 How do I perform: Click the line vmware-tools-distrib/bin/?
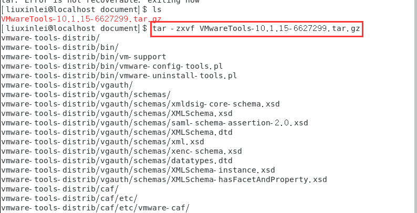[60, 47]
